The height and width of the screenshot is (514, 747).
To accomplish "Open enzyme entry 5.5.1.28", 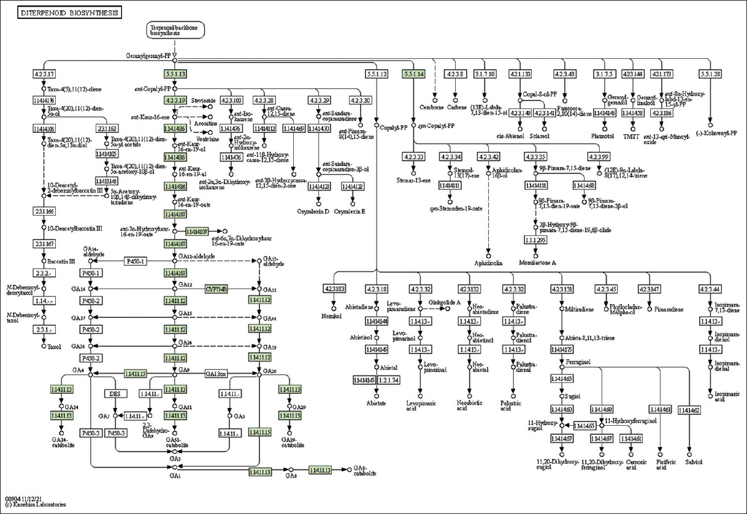I will pyautogui.click(x=710, y=74).
